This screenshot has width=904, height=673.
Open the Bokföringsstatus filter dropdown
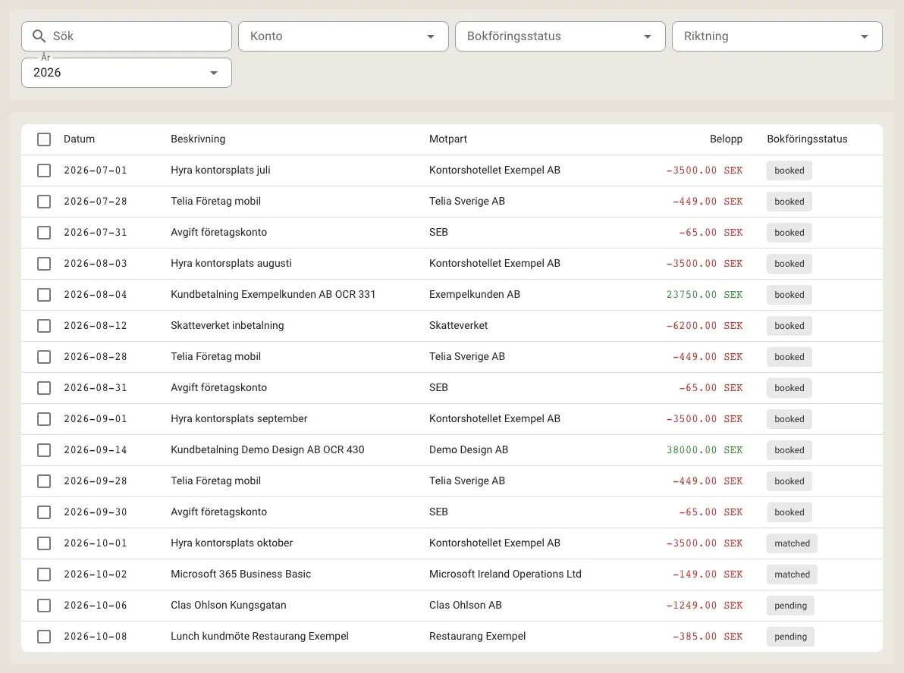(560, 36)
